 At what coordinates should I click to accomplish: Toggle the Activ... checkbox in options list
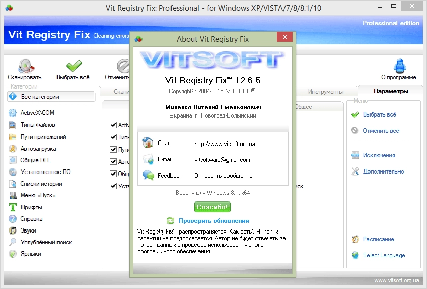(113, 125)
